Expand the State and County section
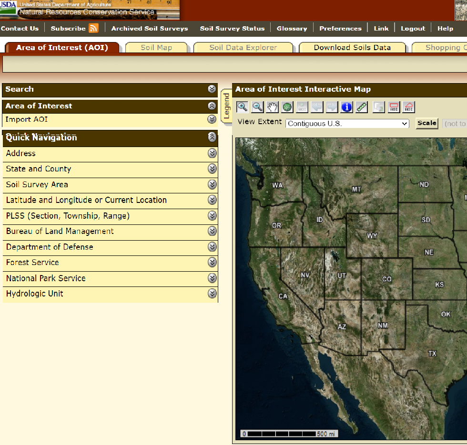467x445 pixels. click(x=212, y=169)
